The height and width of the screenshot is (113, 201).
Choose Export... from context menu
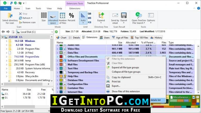coord(136,86)
